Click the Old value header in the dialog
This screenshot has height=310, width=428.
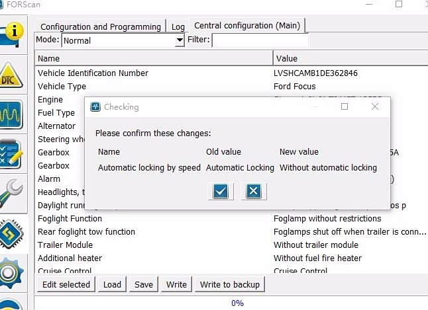pyautogui.click(x=223, y=152)
